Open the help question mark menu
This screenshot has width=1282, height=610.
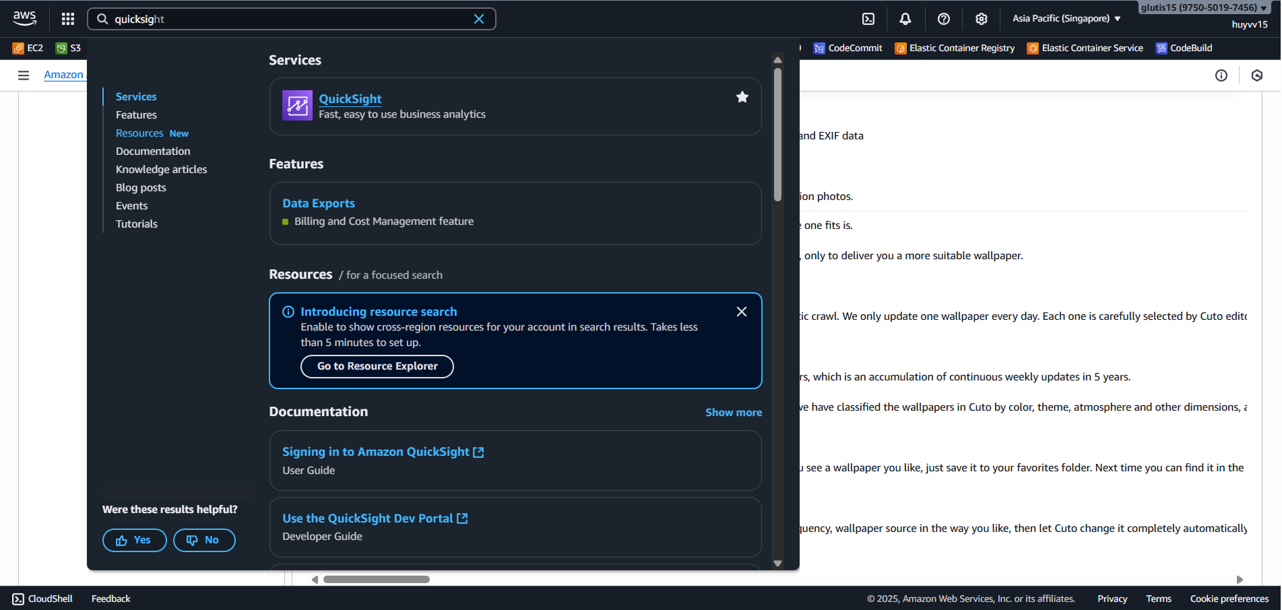click(x=943, y=19)
